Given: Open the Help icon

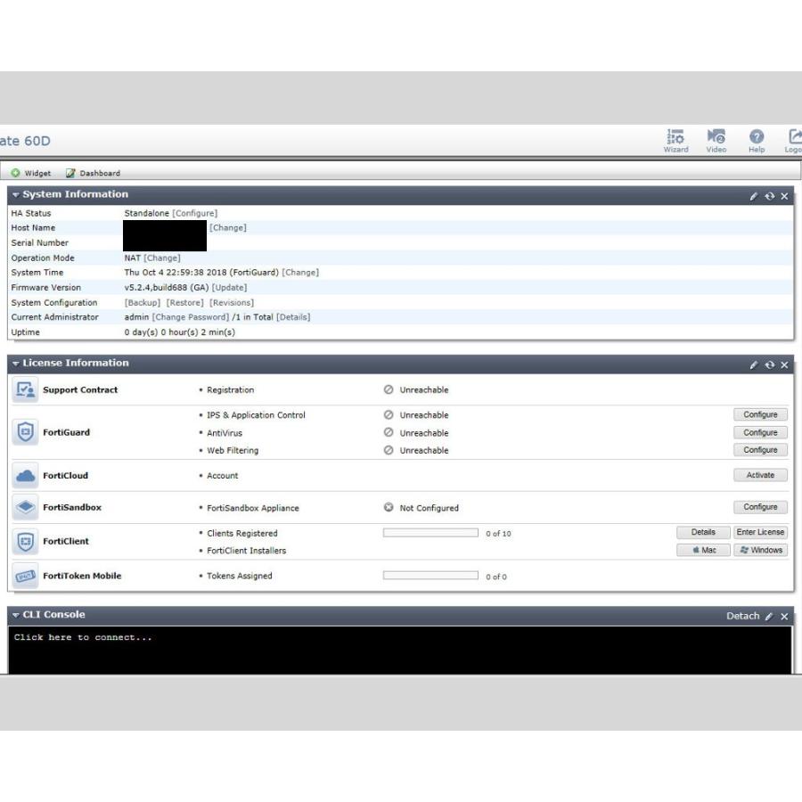Looking at the screenshot, I should 755,138.
